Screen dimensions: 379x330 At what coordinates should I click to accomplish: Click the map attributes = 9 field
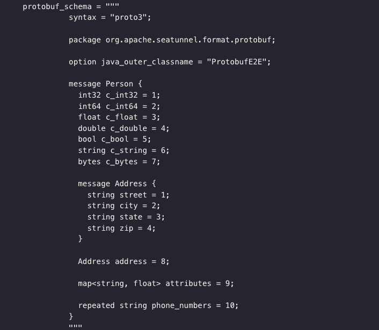tap(156, 283)
